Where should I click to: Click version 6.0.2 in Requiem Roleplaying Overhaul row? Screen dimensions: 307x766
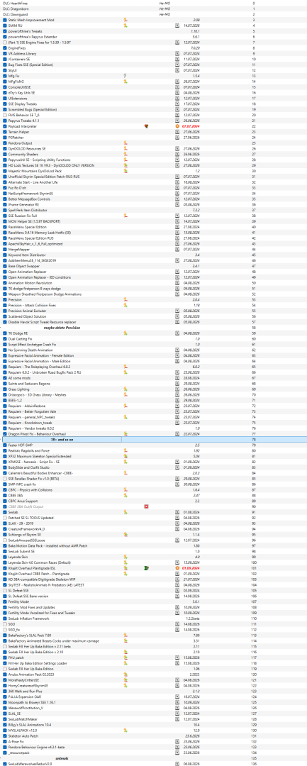pos(196,367)
